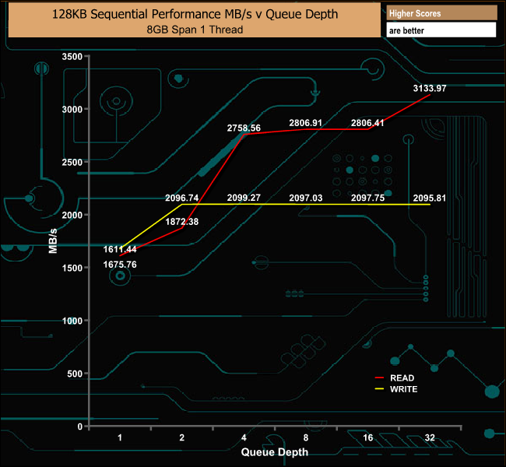506x467 pixels.
Task: Click the READ value 2758.56
Action: [x=244, y=128]
